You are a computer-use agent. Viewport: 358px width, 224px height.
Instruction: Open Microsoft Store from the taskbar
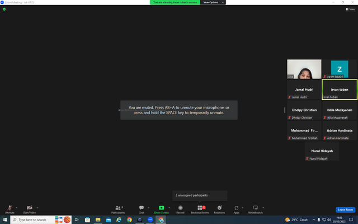pos(87,220)
